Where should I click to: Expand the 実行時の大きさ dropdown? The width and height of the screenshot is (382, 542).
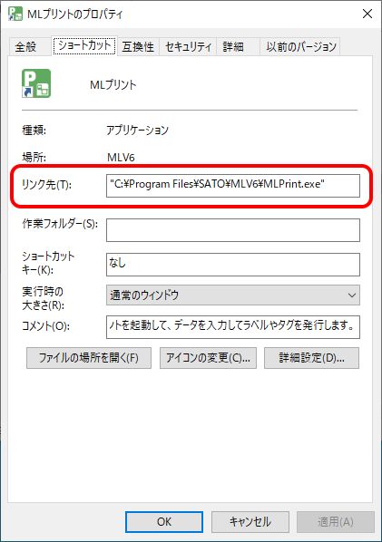click(x=233, y=295)
